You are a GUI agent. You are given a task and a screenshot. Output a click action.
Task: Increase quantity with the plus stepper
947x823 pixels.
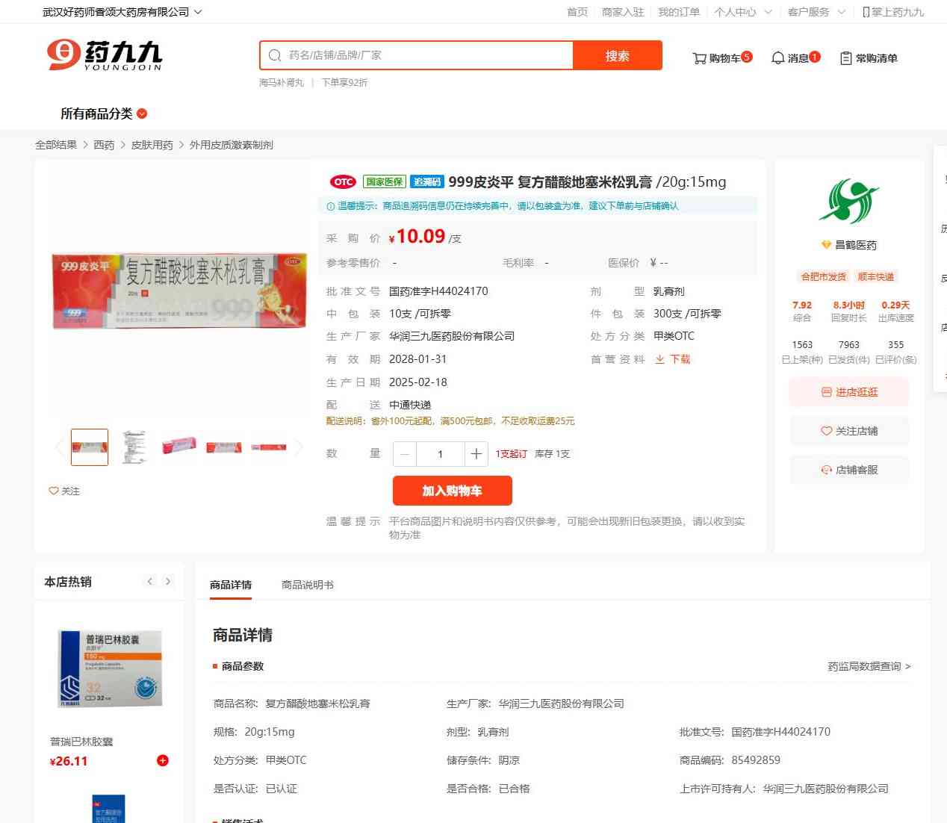[476, 453]
